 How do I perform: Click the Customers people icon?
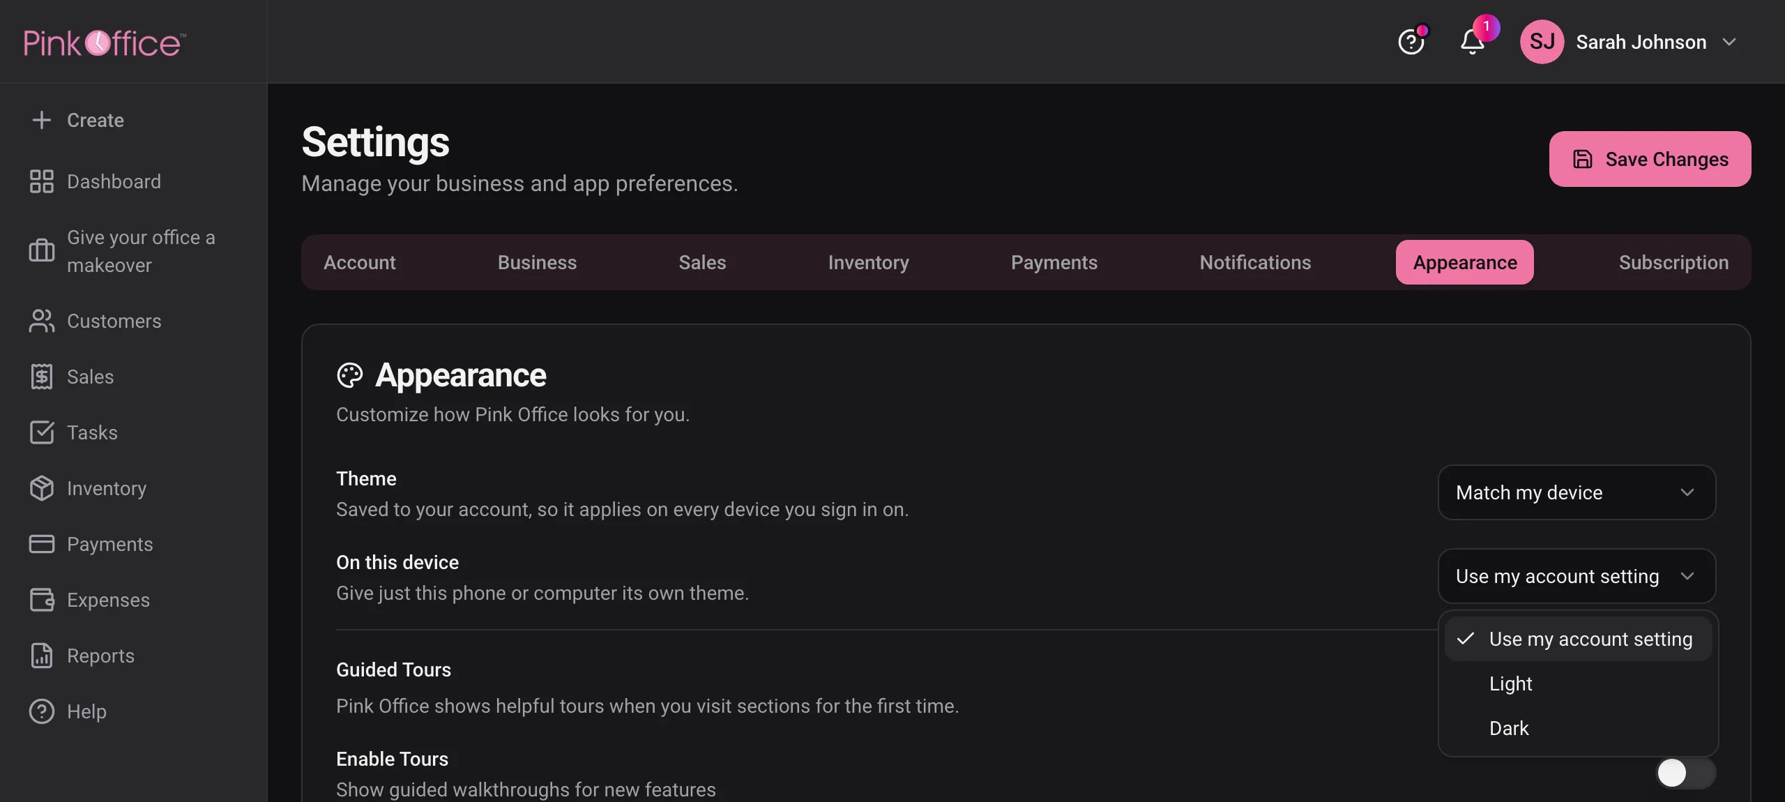[x=42, y=321]
